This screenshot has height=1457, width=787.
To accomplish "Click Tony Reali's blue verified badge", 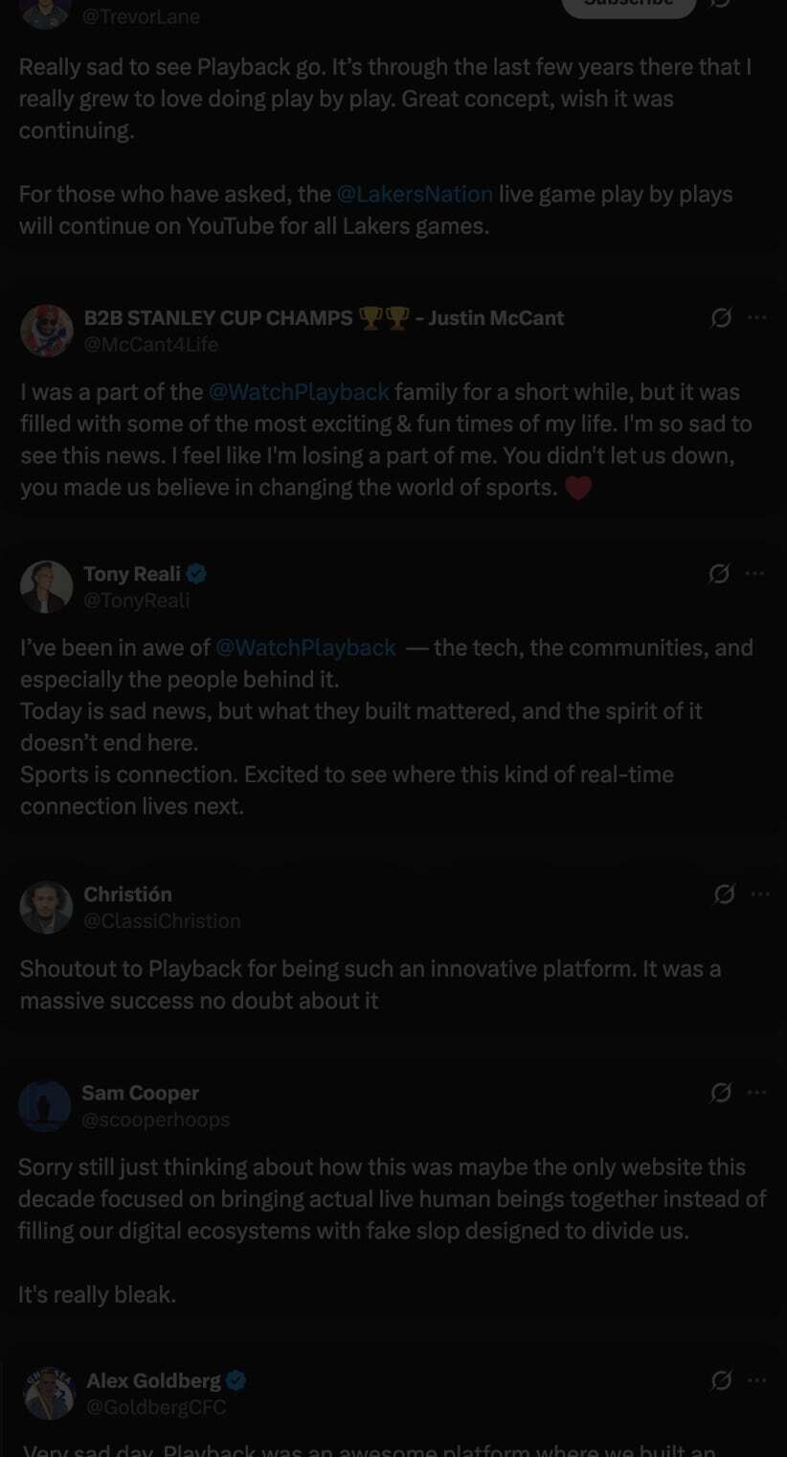I will [x=197, y=574].
